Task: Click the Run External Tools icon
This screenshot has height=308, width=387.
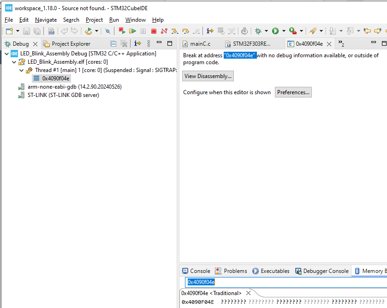Action: coord(293,31)
